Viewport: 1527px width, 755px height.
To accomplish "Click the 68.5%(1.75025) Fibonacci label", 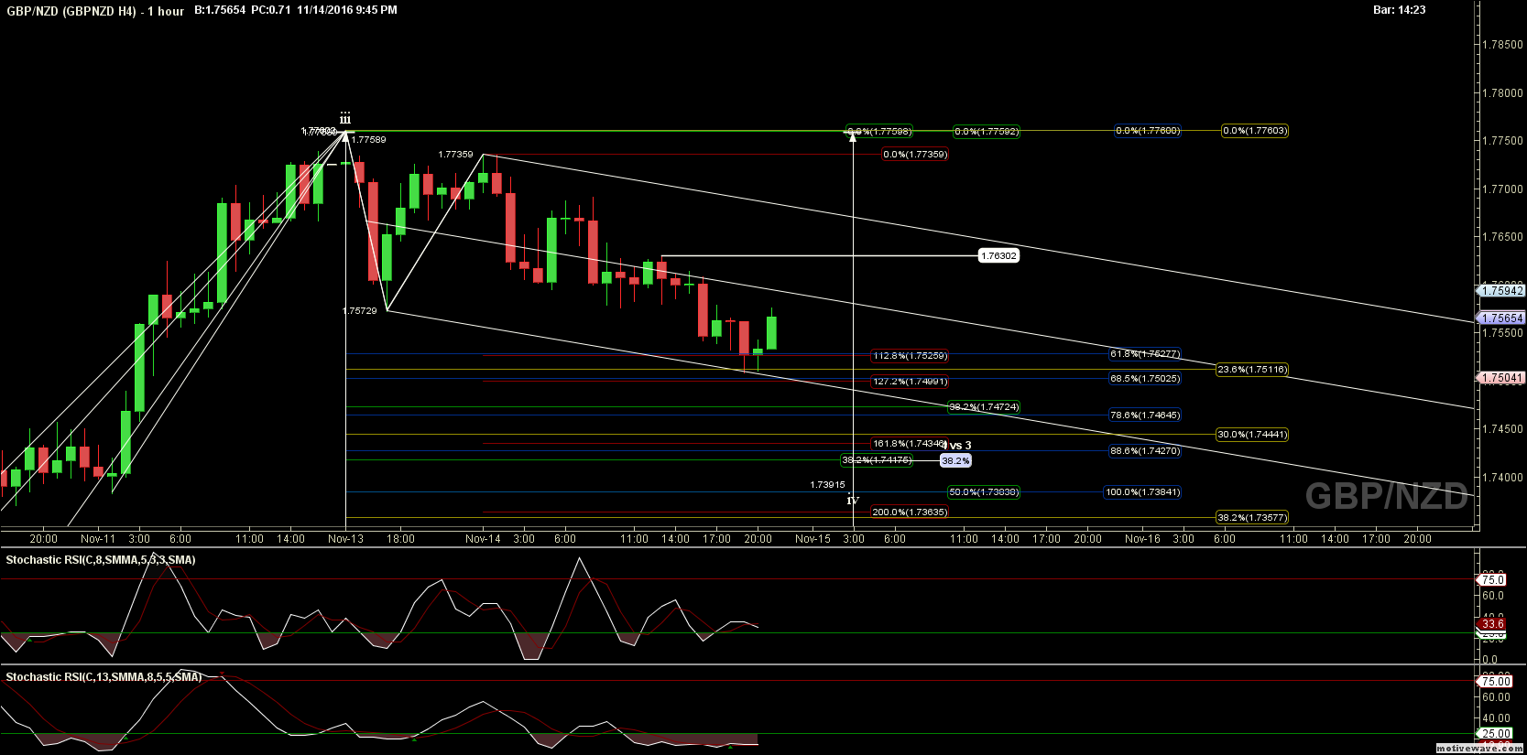I will click(x=1145, y=379).
